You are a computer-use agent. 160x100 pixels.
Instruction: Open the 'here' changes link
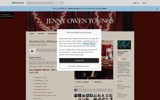(105, 9)
